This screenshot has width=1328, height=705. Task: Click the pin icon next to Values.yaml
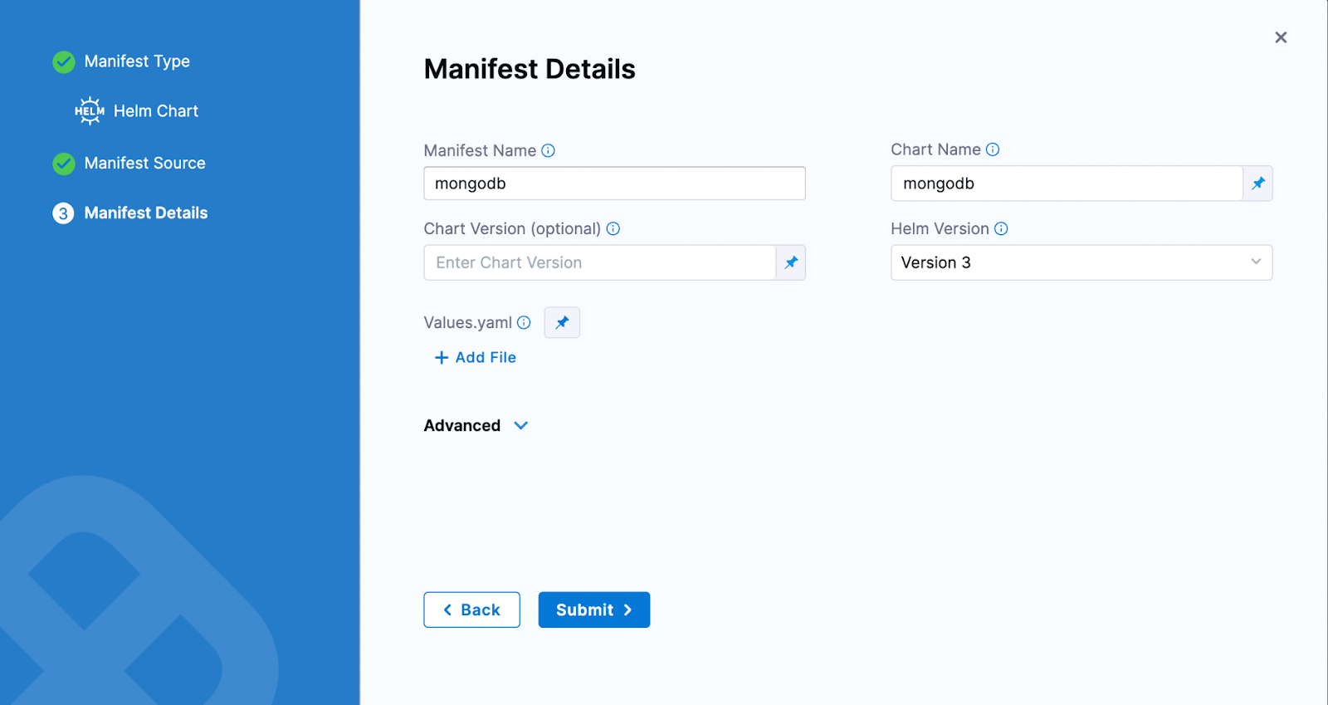(x=562, y=322)
